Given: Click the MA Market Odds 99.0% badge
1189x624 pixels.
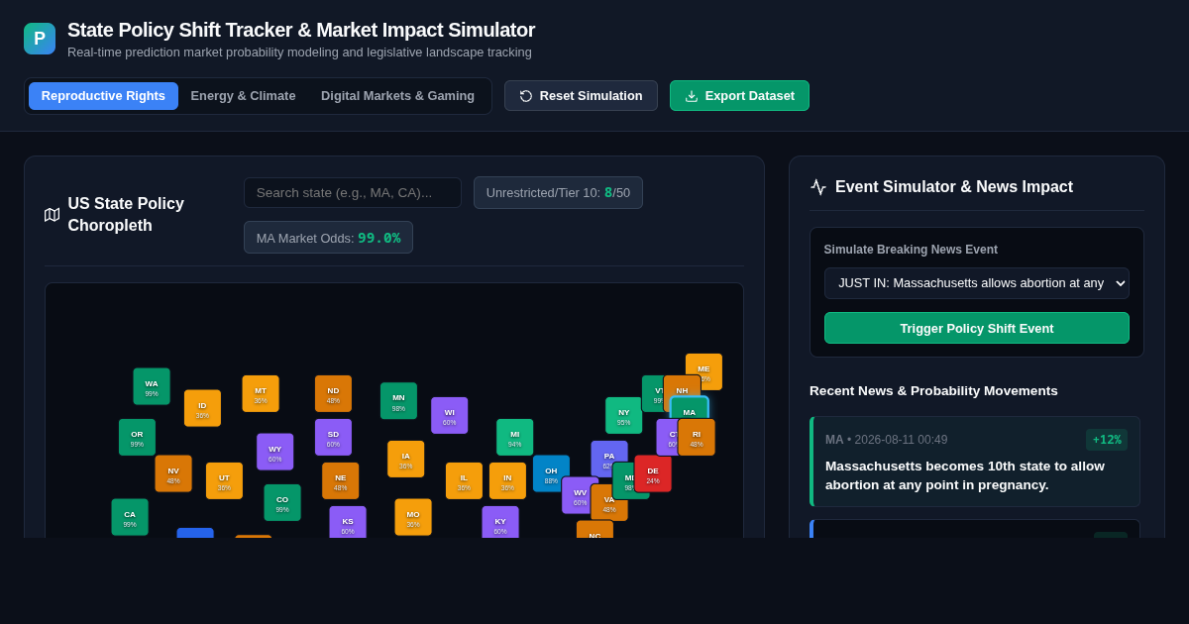Looking at the screenshot, I should 328,238.
